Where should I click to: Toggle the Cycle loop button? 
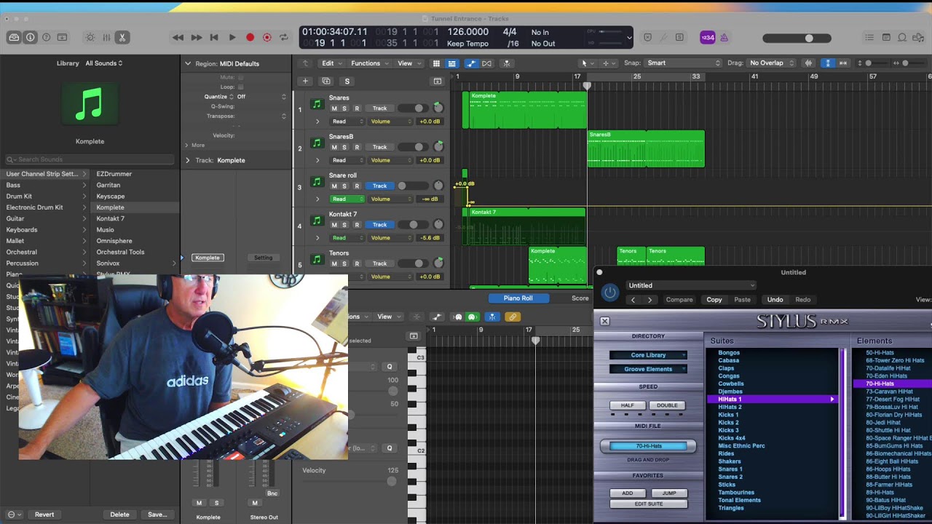(x=284, y=37)
